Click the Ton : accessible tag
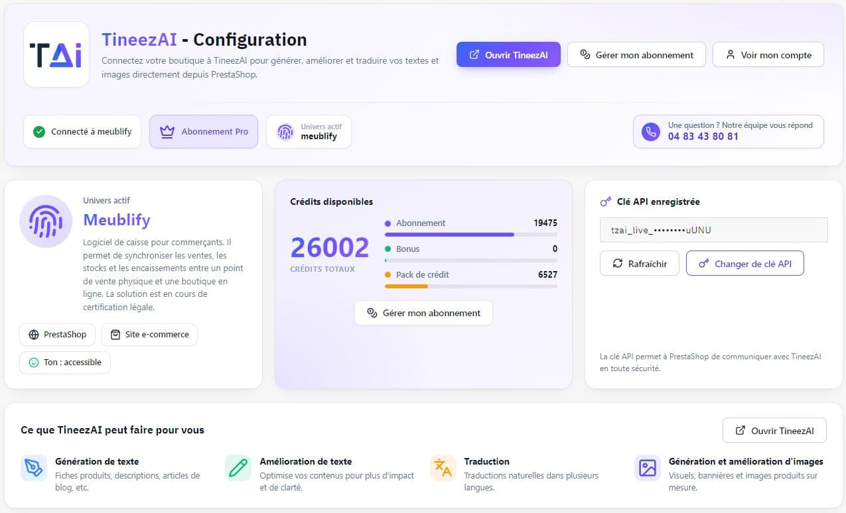Screen dimensions: 846x513 coord(65,363)
